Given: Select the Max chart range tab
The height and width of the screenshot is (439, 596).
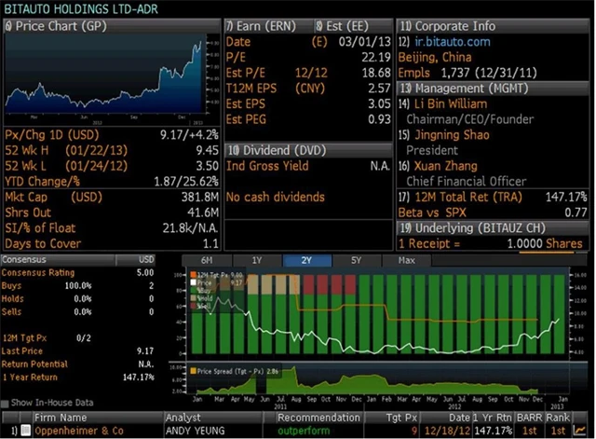Looking at the screenshot, I should (x=407, y=261).
